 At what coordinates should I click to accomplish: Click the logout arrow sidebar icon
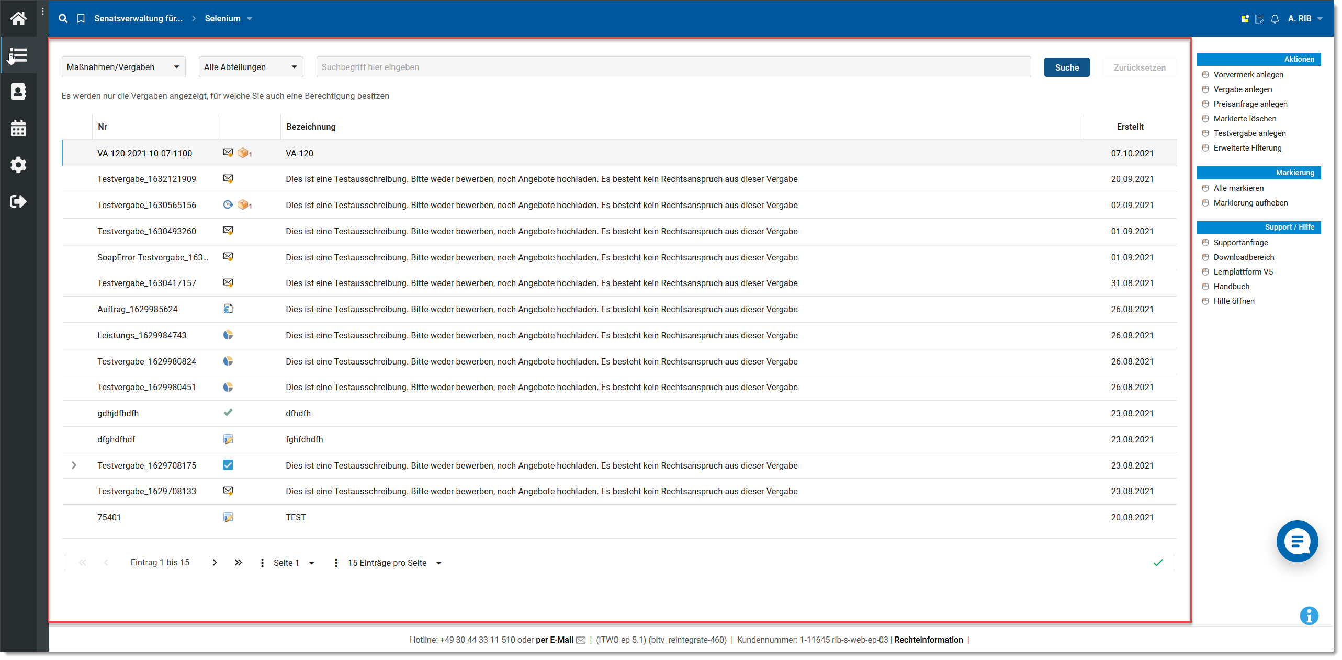(x=18, y=201)
